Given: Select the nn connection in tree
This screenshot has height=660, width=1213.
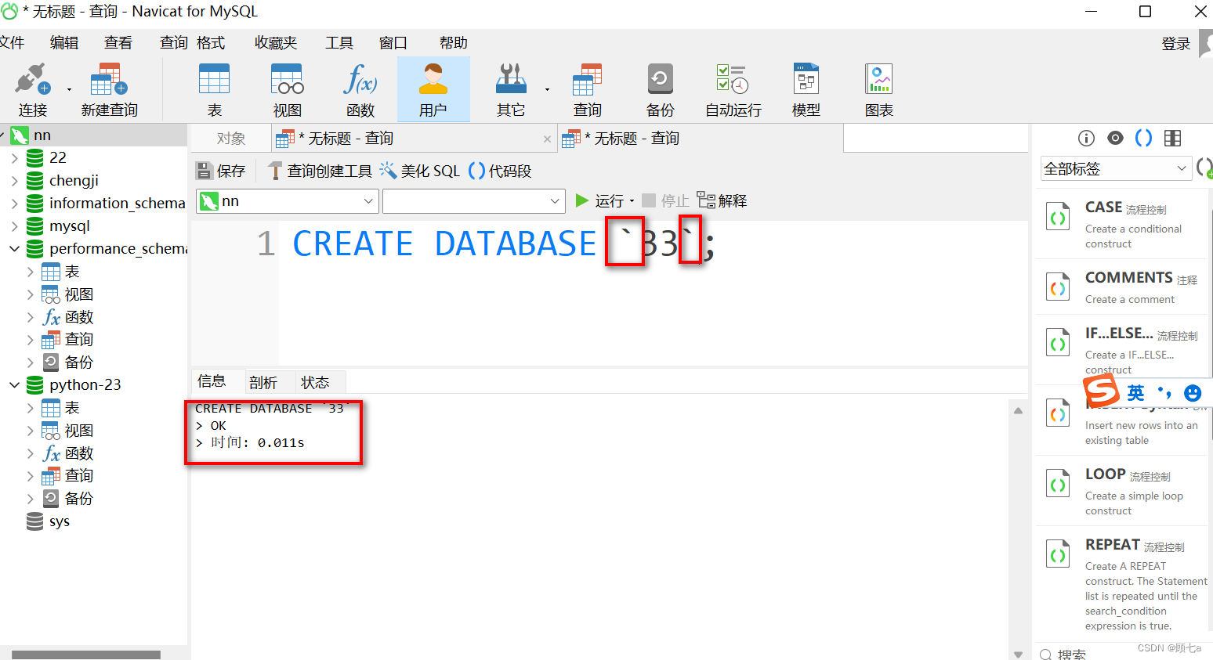Looking at the screenshot, I should (42, 135).
